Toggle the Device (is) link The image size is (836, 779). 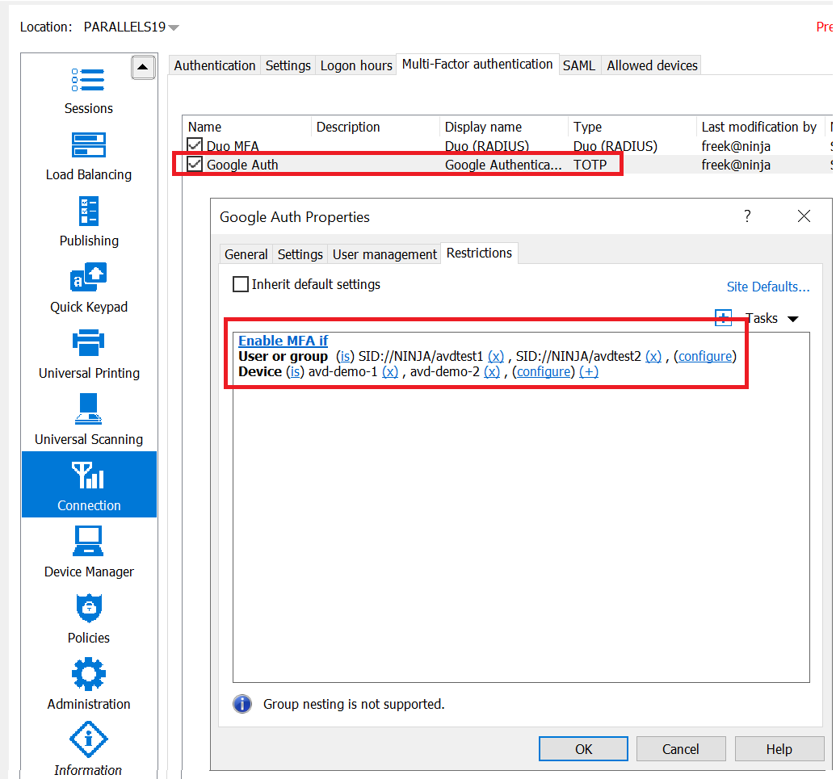[x=295, y=371]
